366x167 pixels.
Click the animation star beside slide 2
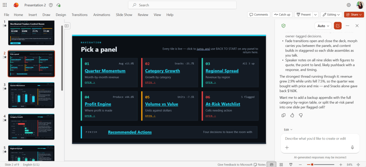pyautogui.click(x=5, y=57)
